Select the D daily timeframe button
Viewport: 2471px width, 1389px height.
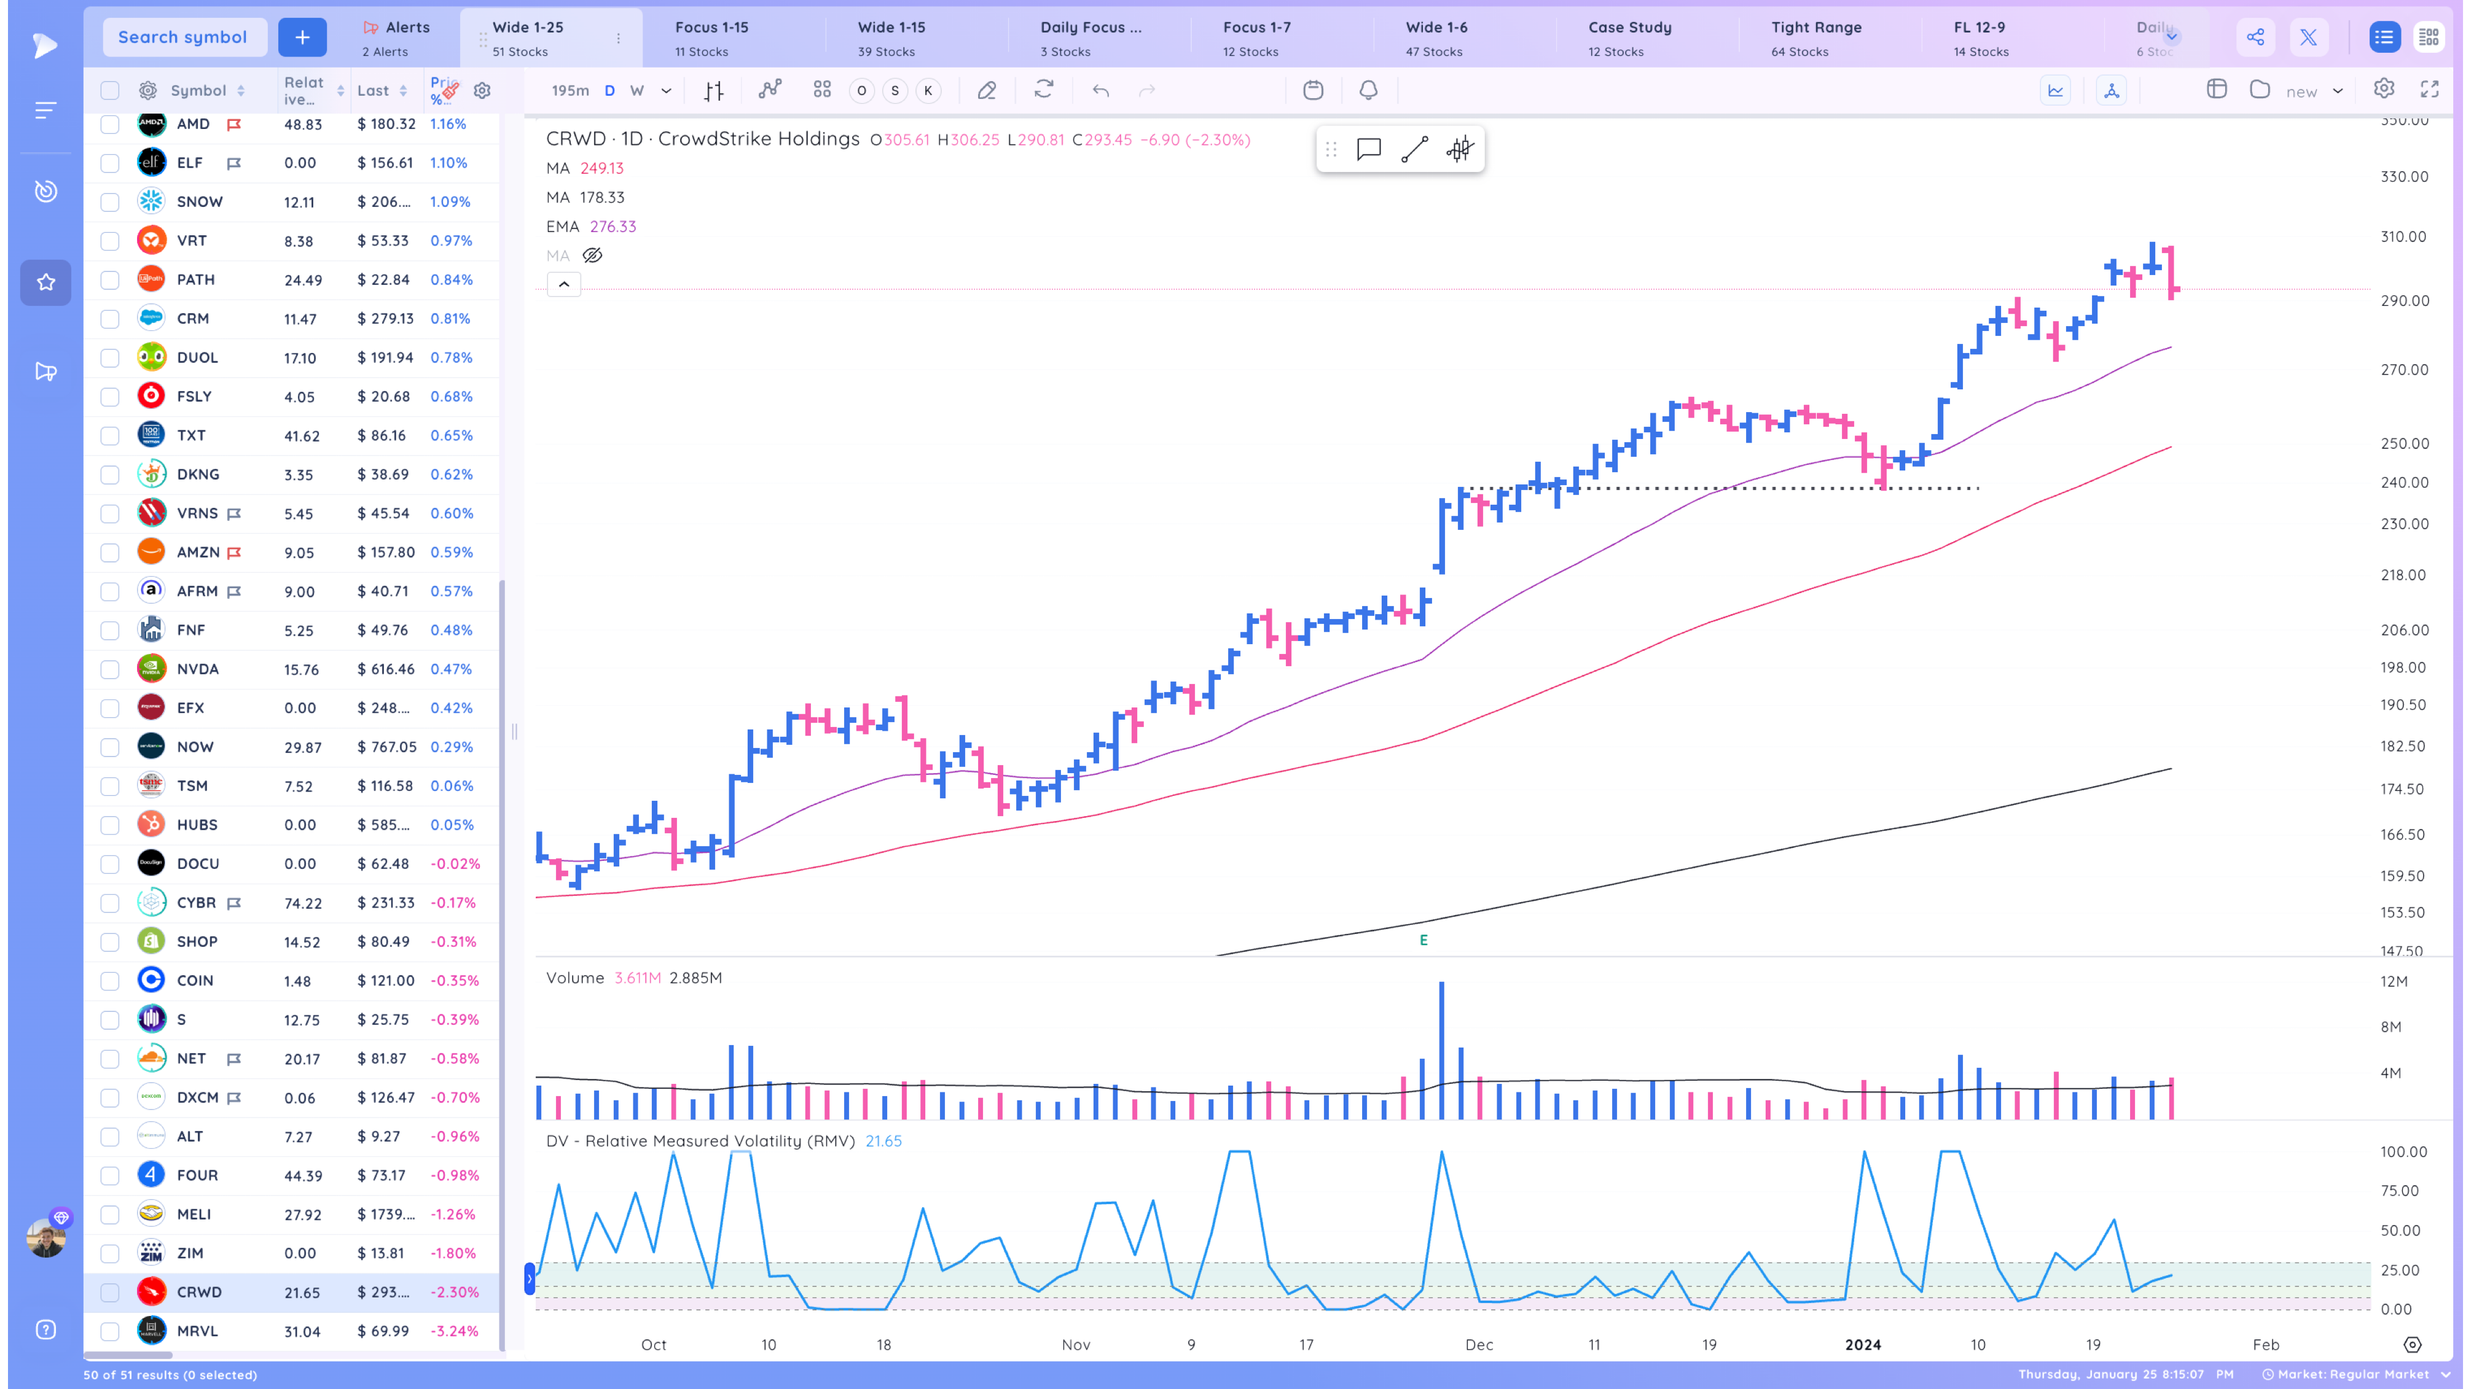[609, 91]
